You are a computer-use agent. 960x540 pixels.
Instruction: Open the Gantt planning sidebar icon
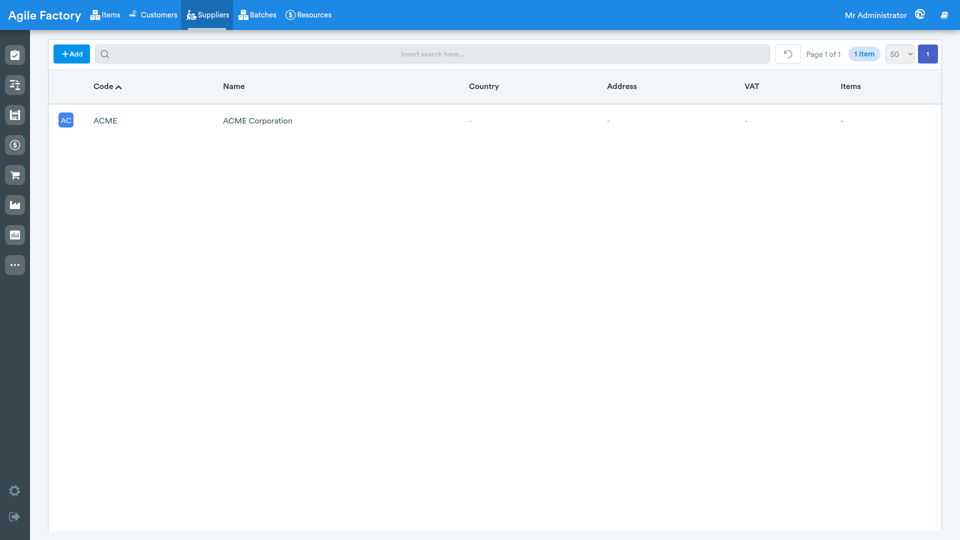click(15, 85)
